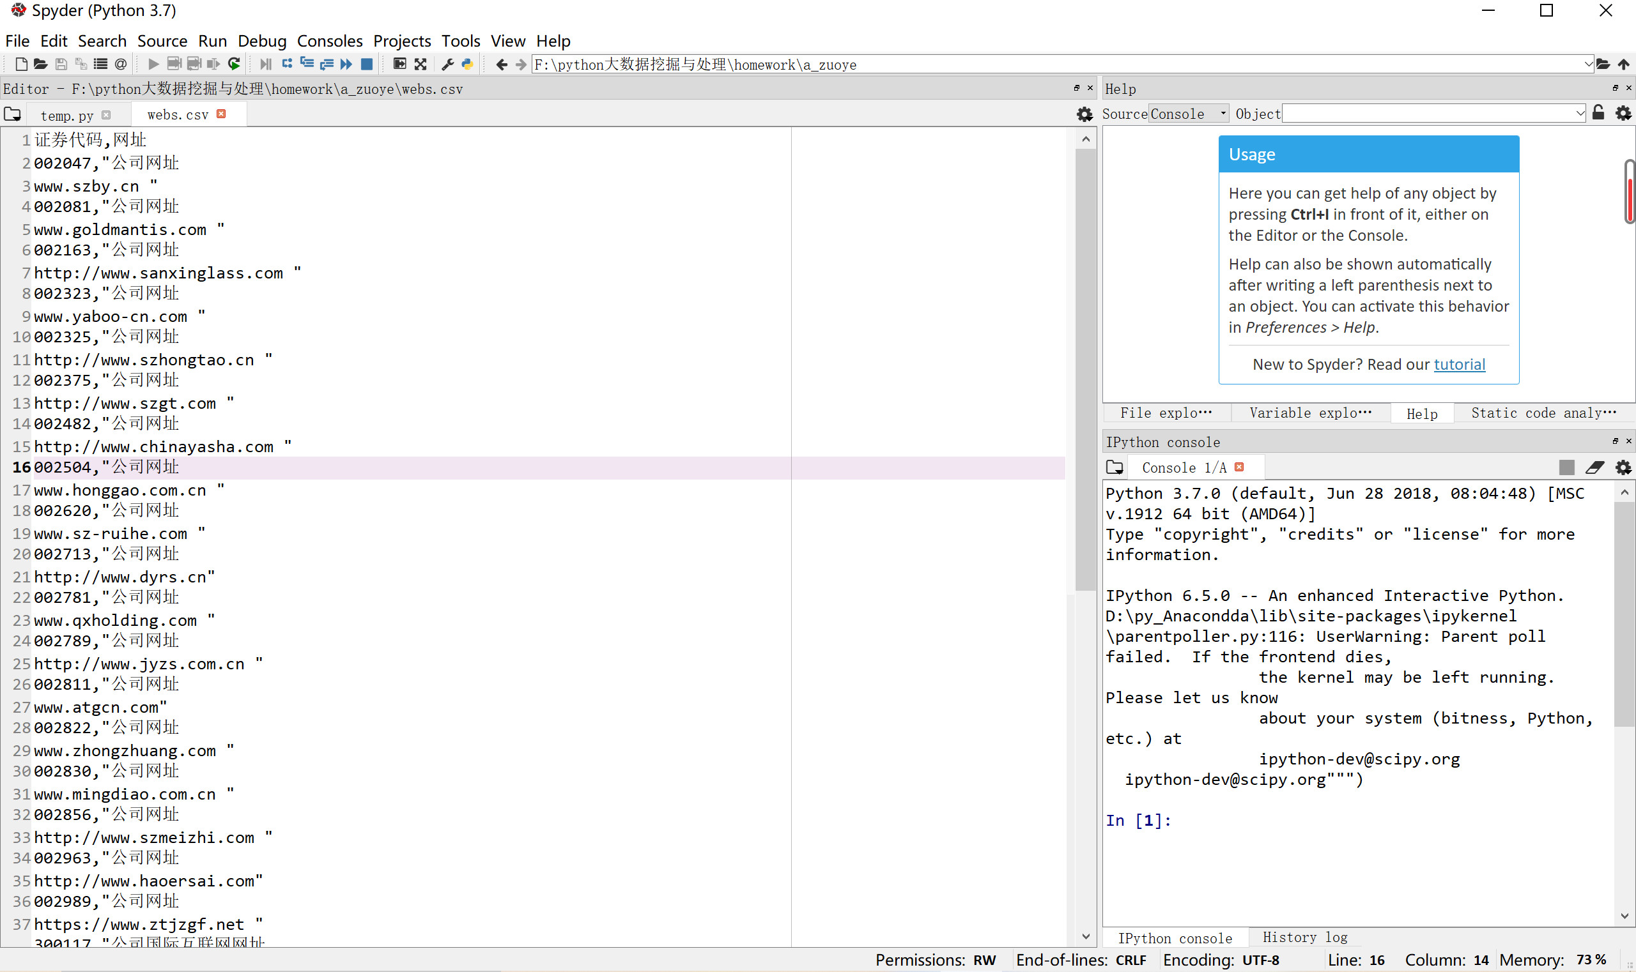Open the editor tab browse button
The width and height of the screenshot is (1636, 972).
(x=12, y=114)
